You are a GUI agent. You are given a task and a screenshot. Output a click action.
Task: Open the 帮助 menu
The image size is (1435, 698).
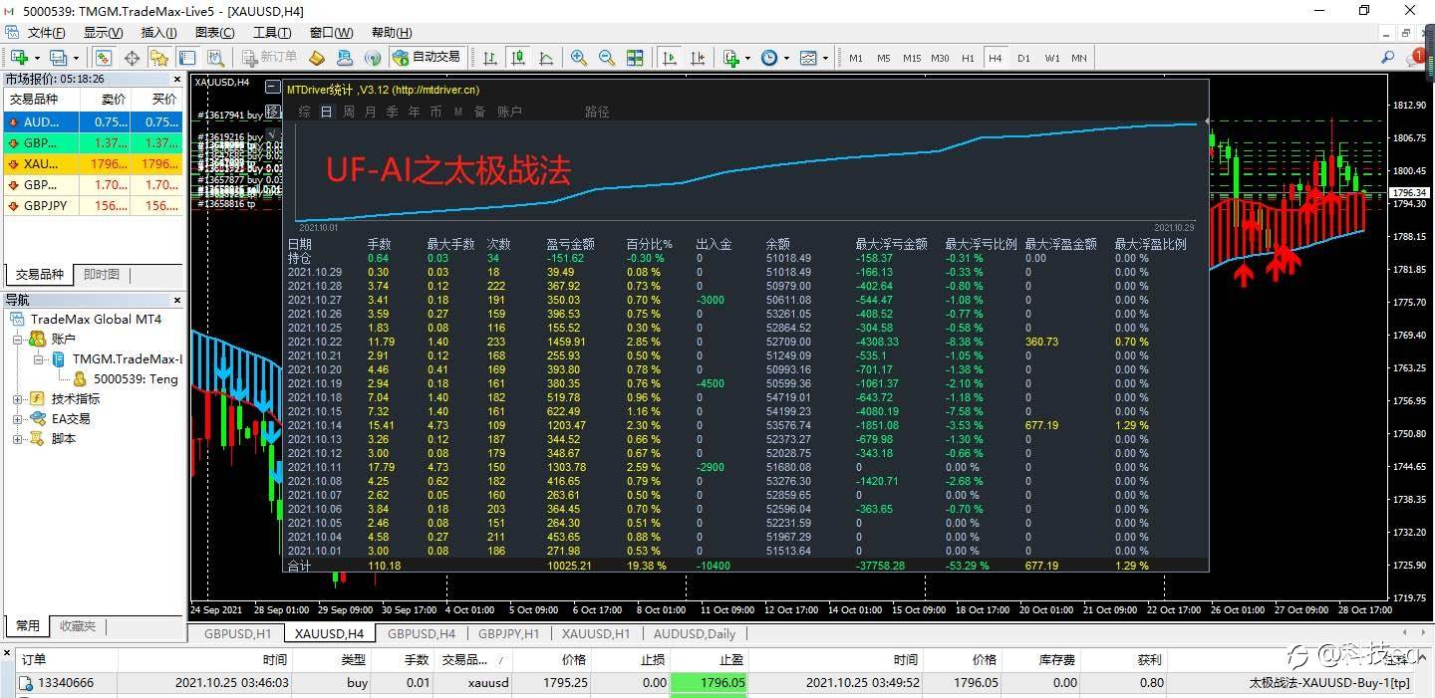pyautogui.click(x=391, y=33)
